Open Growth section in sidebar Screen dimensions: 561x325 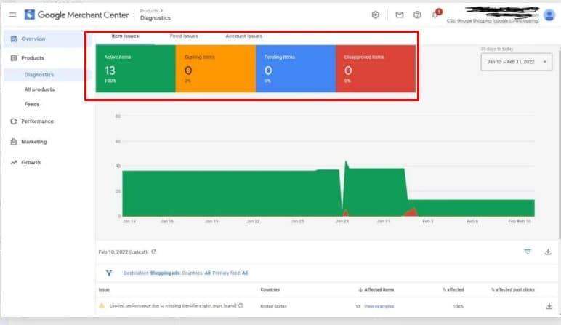(31, 163)
